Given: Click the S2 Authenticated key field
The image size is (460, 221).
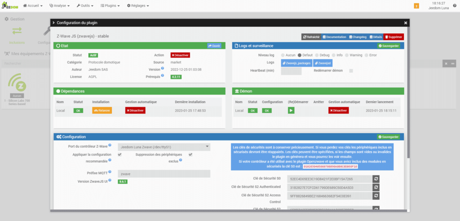Looking at the screenshot, I should [330, 187].
